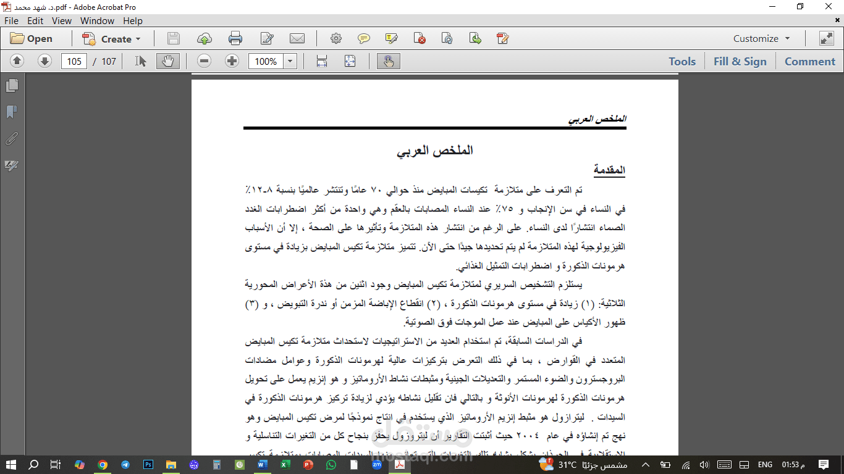Open Excel from taskbar
The width and height of the screenshot is (844, 474).
pyautogui.click(x=285, y=465)
